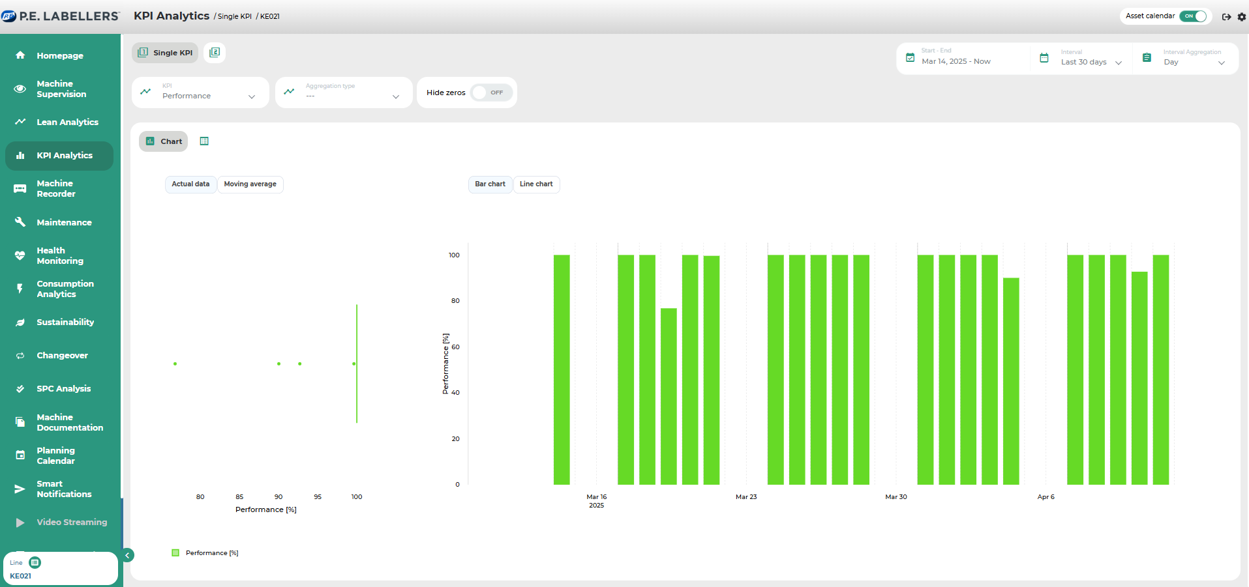Click the Performance [%] legend swatch
This screenshot has width=1249, height=587.
click(175, 553)
